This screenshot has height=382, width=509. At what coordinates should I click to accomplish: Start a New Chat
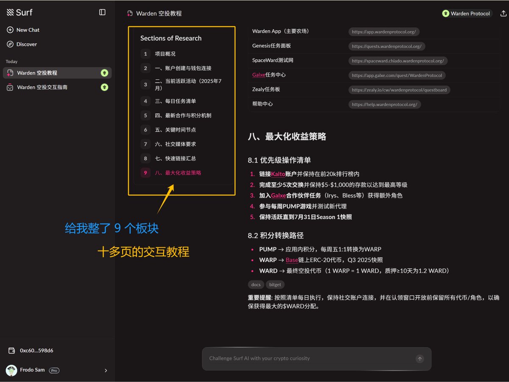23,30
